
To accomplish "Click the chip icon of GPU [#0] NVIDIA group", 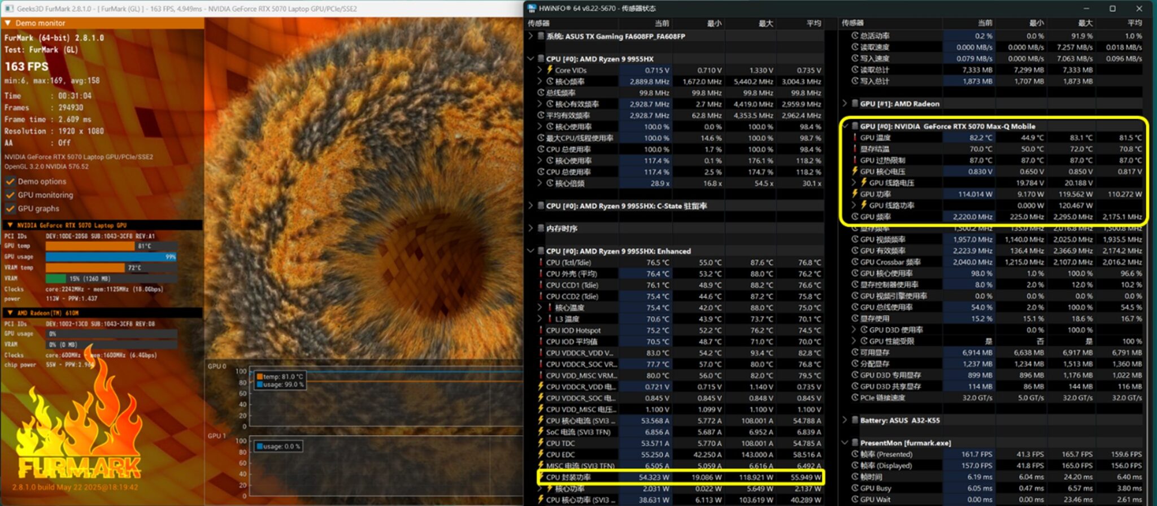I will tap(855, 127).
